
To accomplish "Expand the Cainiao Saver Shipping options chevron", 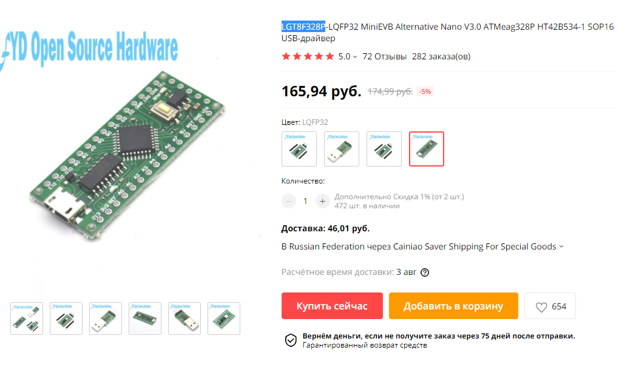I will click(561, 246).
